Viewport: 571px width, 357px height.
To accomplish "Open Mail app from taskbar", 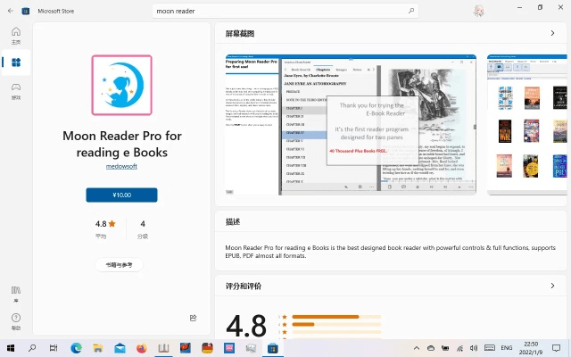I will click(120, 348).
